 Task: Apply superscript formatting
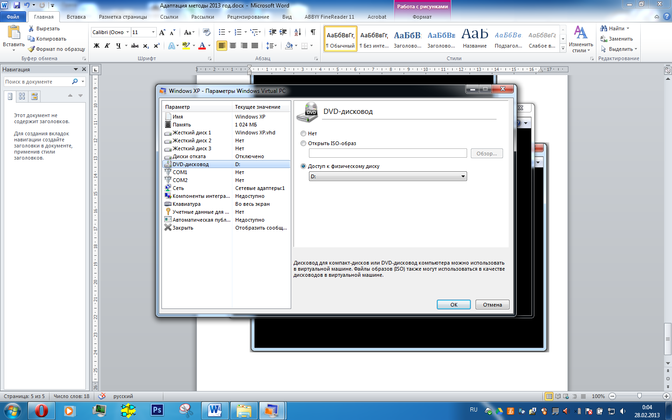(x=156, y=46)
